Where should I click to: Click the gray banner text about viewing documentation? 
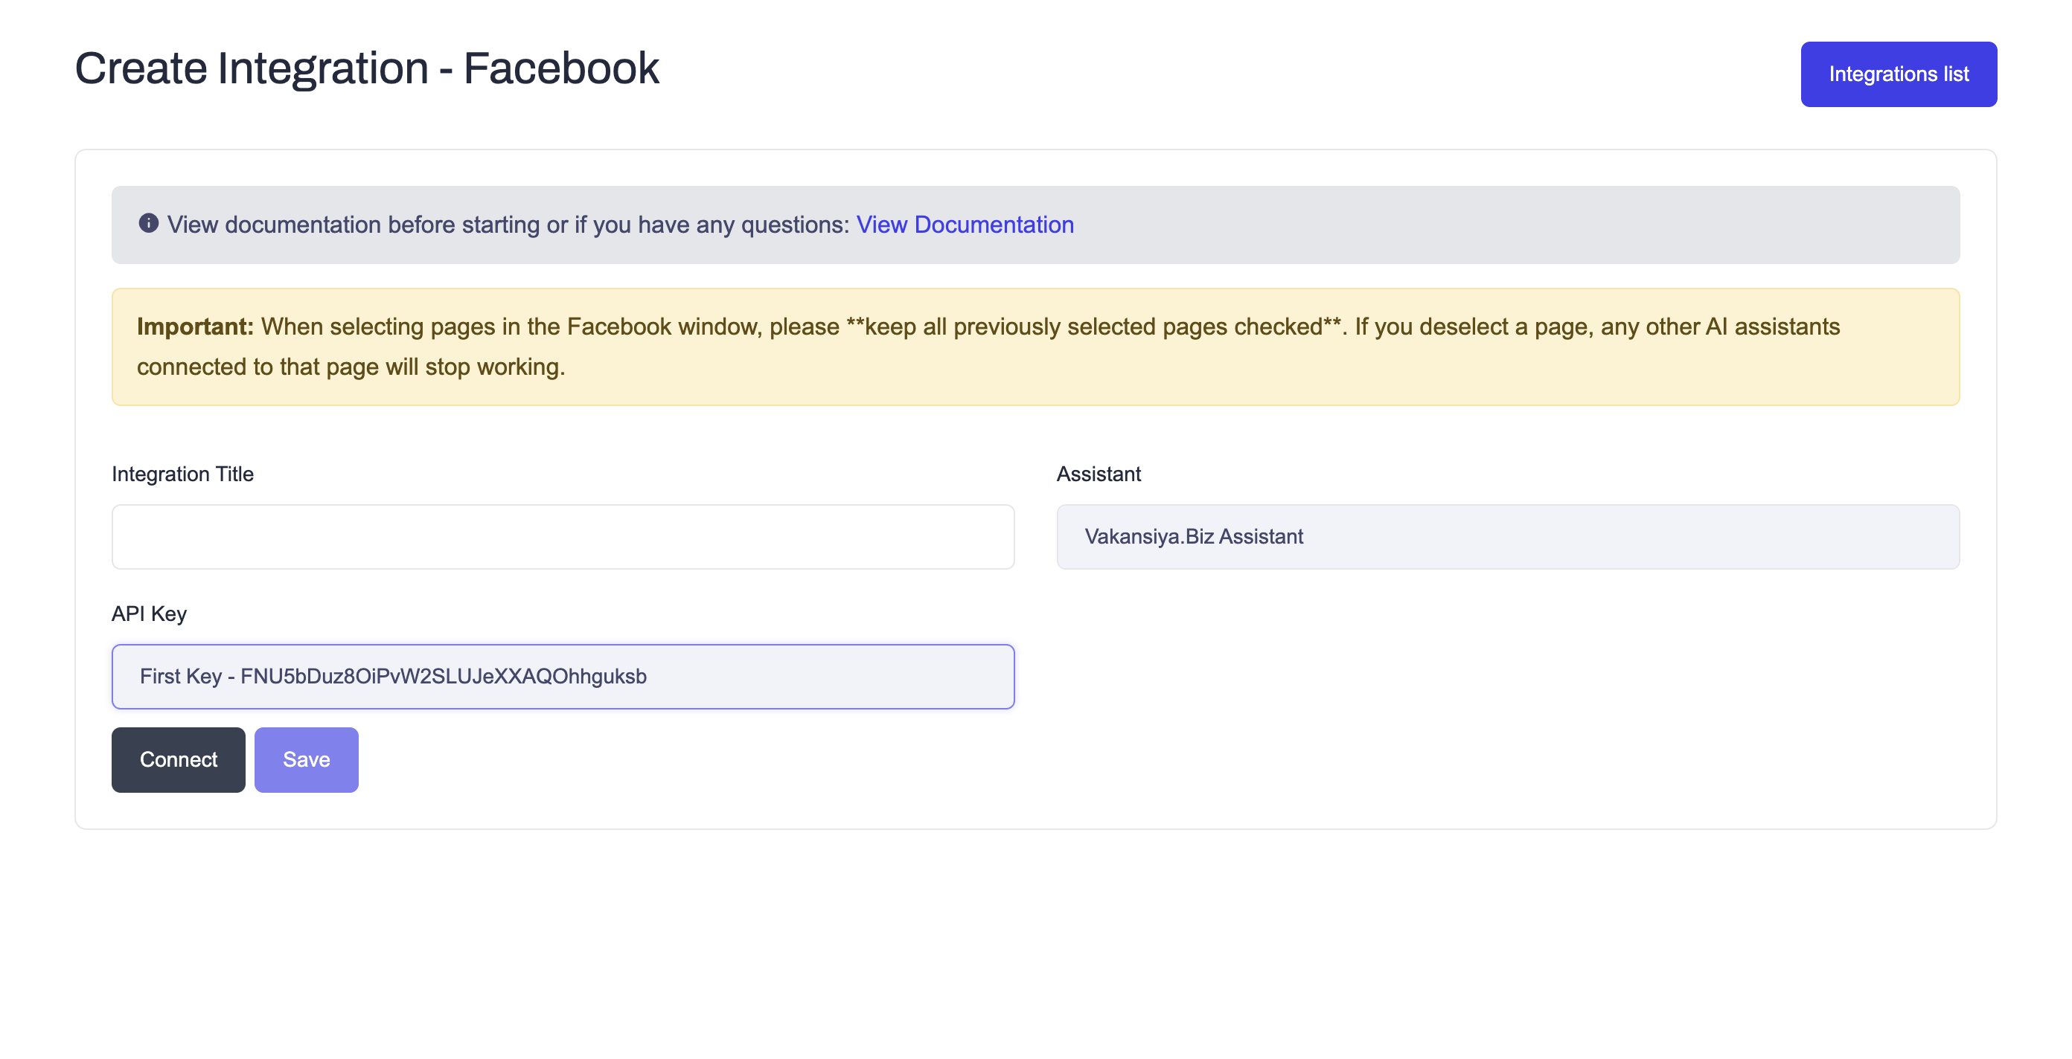pyautogui.click(x=507, y=224)
